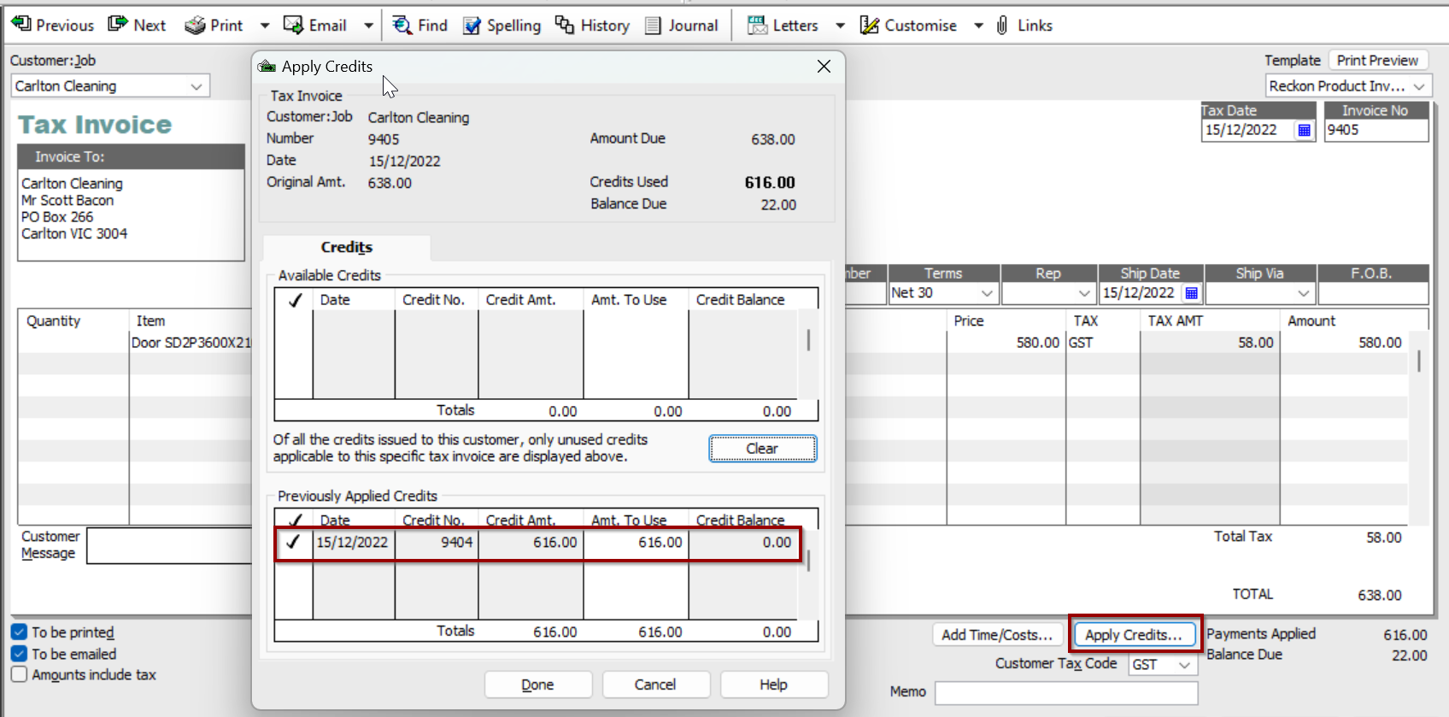Viewport: 1449px width, 717px height.
Task: Toggle the To be printed checkbox
Action: pyautogui.click(x=20, y=632)
